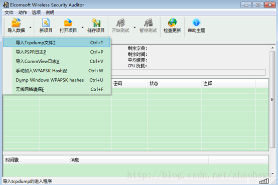Save the project via 储存项目 icon
This screenshot has height=185, width=278.
click(x=96, y=26)
